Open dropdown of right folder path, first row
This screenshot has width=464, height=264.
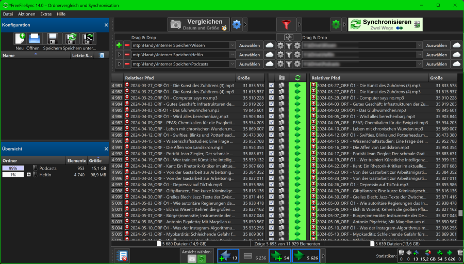419,45
